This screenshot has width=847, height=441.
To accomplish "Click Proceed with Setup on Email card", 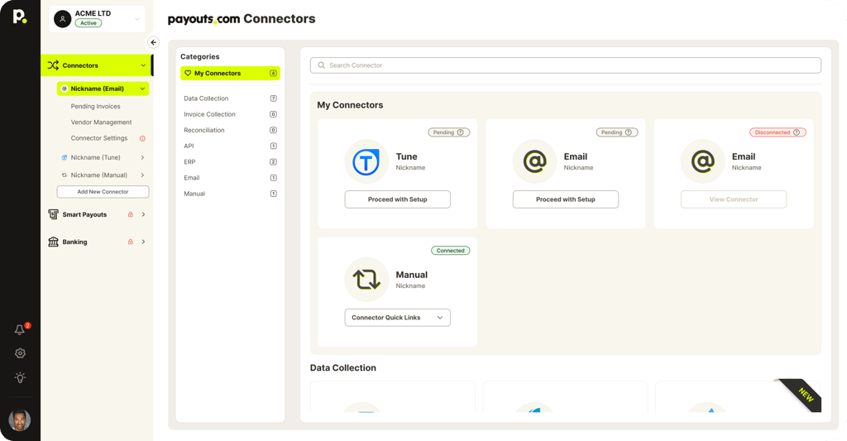I will pos(566,199).
